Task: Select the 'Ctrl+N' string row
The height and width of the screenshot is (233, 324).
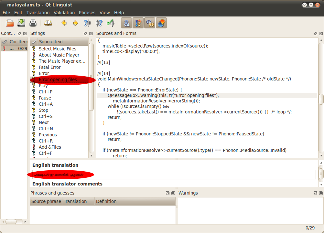Action: click(x=59, y=129)
